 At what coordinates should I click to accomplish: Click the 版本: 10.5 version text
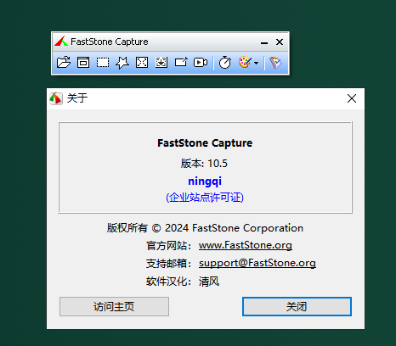pyautogui.click(x=204, y=164)
